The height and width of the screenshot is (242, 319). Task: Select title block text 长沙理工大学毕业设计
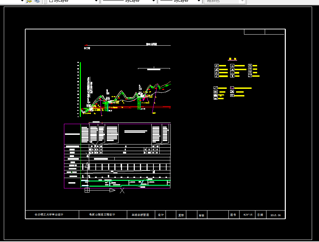click(x=49, y=215)
